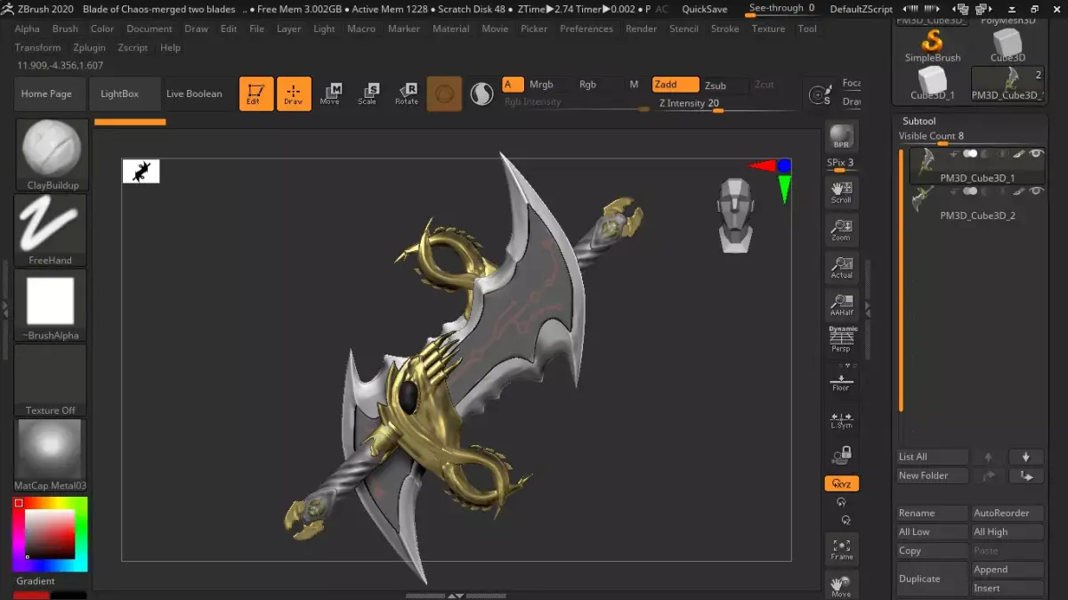Screen dimensions: 1068x600
Task: Open the Preferences menu
Action: (x=587, y=28)
